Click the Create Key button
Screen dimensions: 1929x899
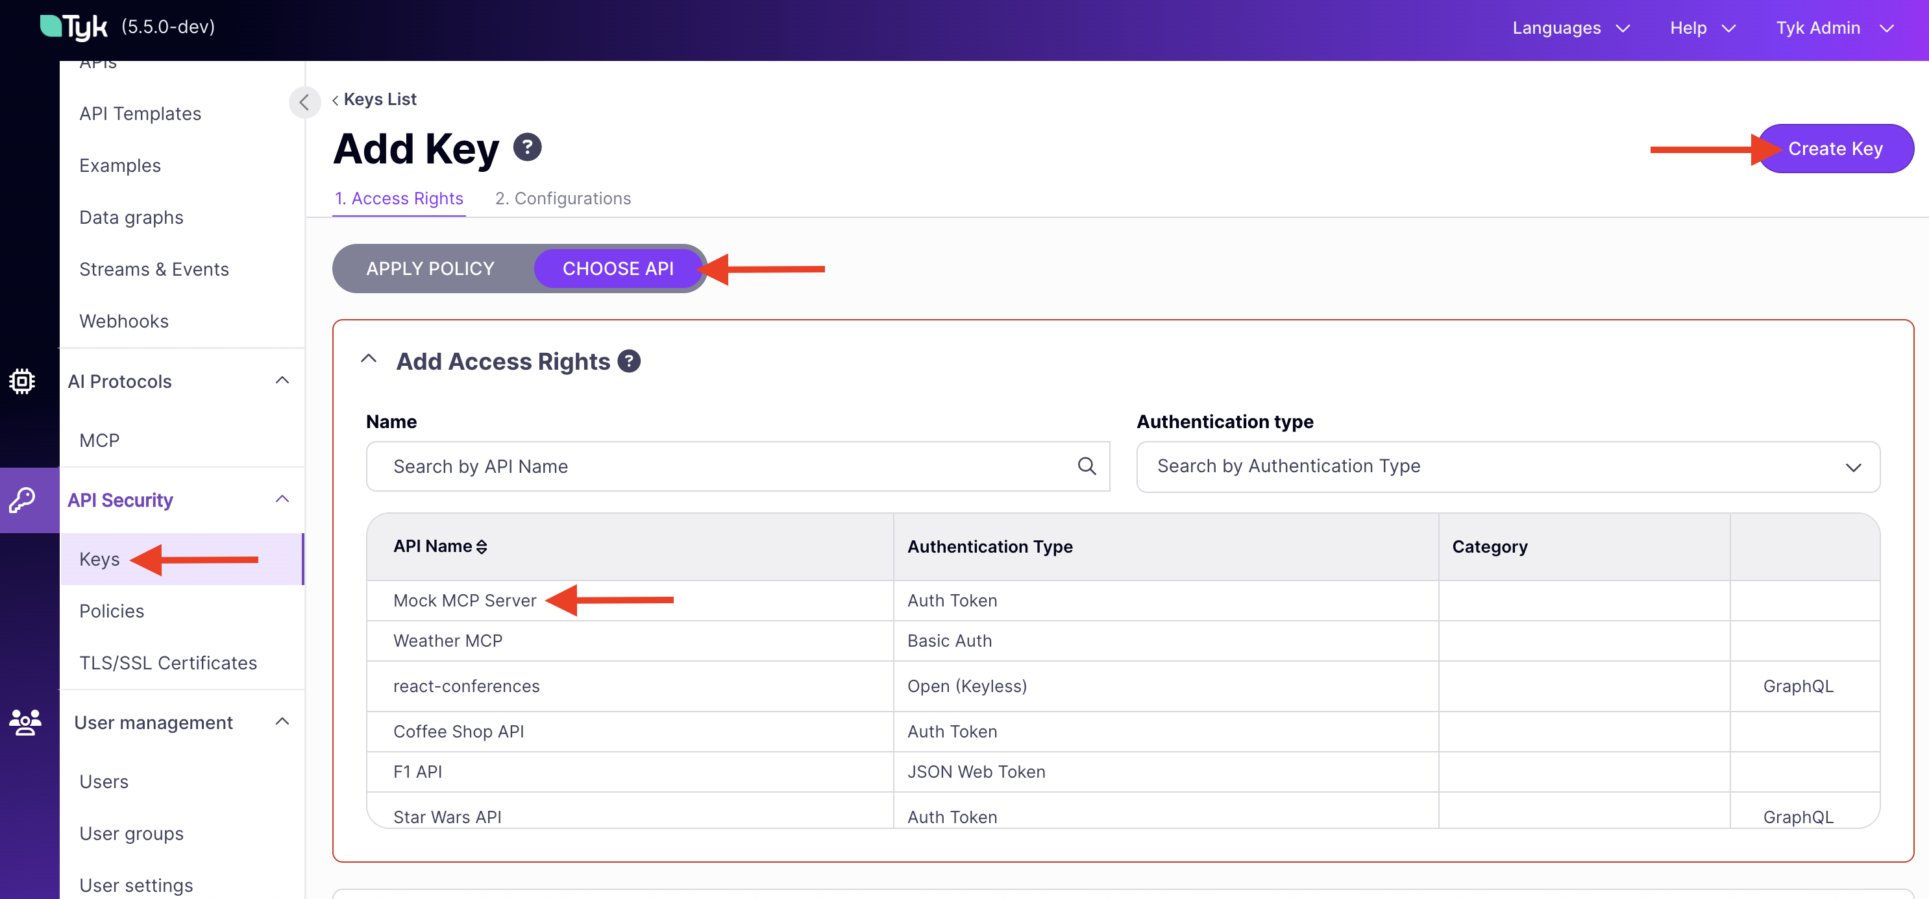coord(1836,149)
